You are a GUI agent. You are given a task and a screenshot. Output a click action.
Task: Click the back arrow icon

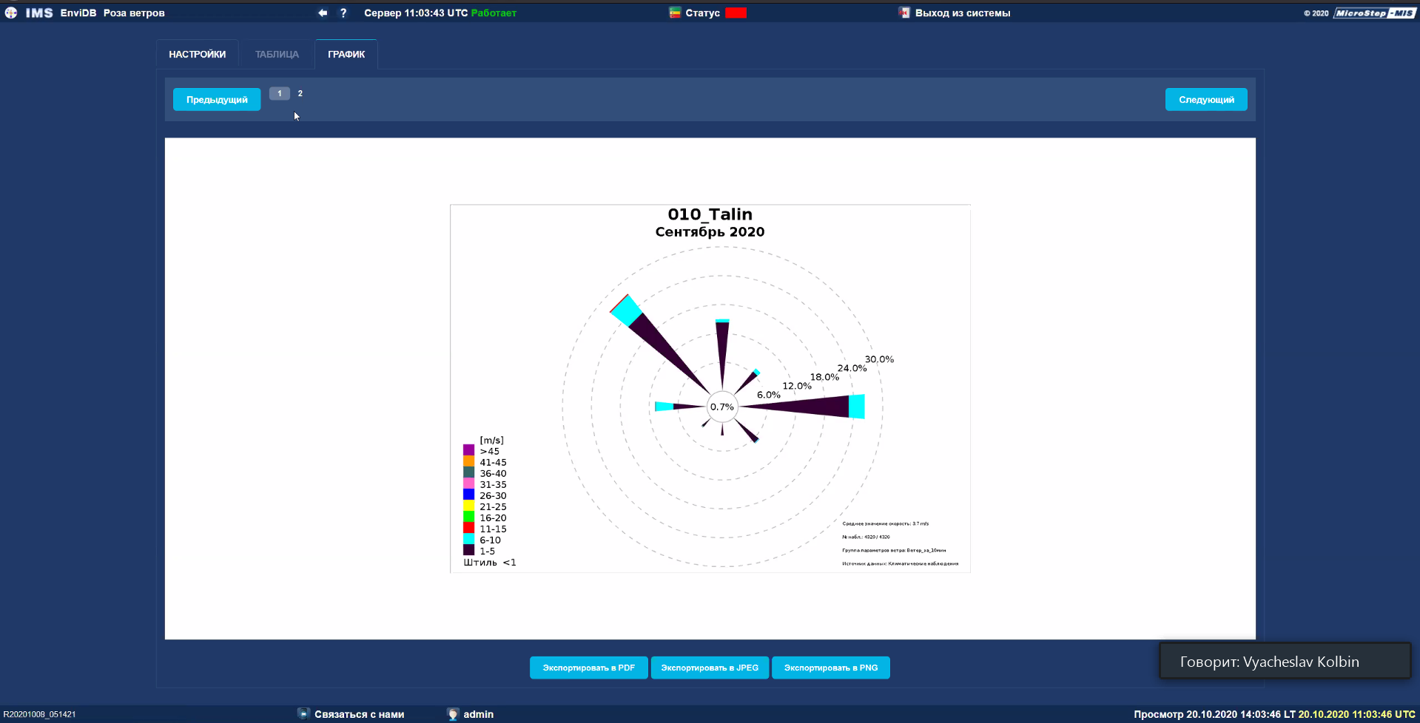coord(323,13)
